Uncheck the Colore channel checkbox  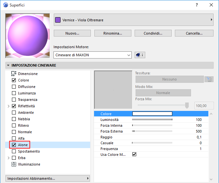pyautogui.click(x=14, y=80)
